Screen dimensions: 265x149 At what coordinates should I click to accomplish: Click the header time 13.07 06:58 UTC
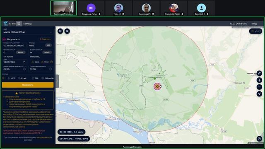(x=238, y=24)
